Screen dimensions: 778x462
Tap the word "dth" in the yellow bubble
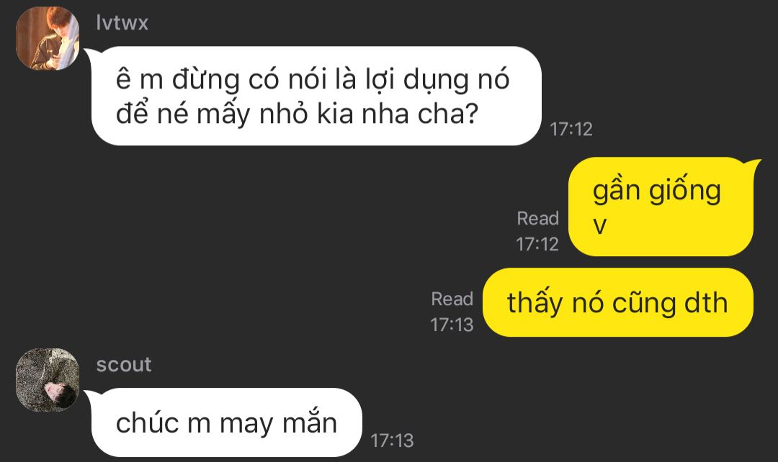point(706,302)
